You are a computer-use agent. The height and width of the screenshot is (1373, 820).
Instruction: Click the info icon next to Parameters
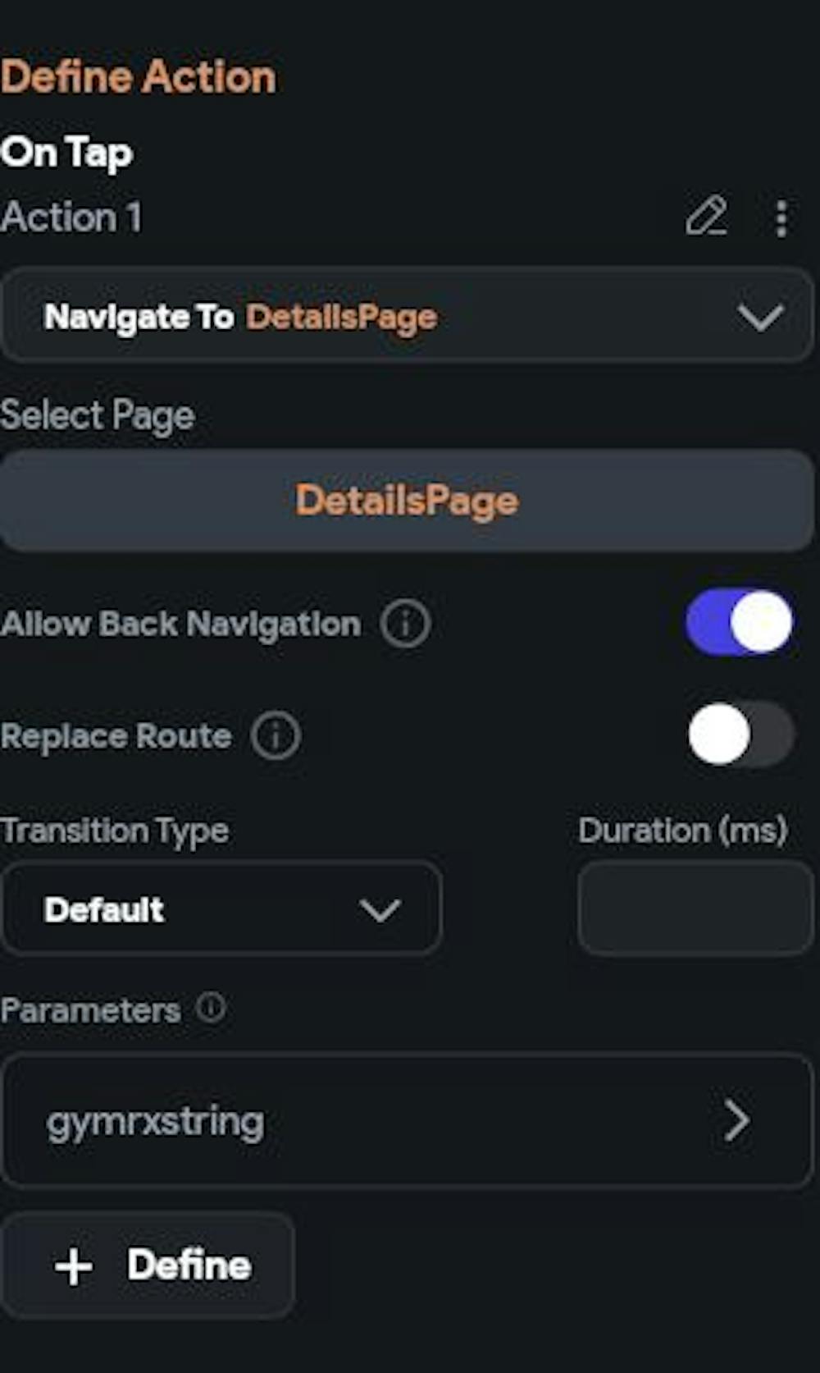(211, 1008)
